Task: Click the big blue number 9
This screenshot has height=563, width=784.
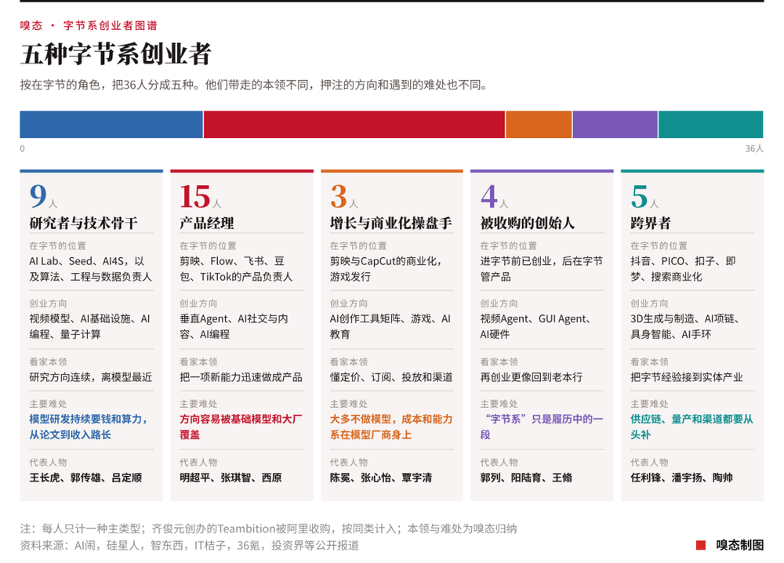Action: click(x=38, y=196)
